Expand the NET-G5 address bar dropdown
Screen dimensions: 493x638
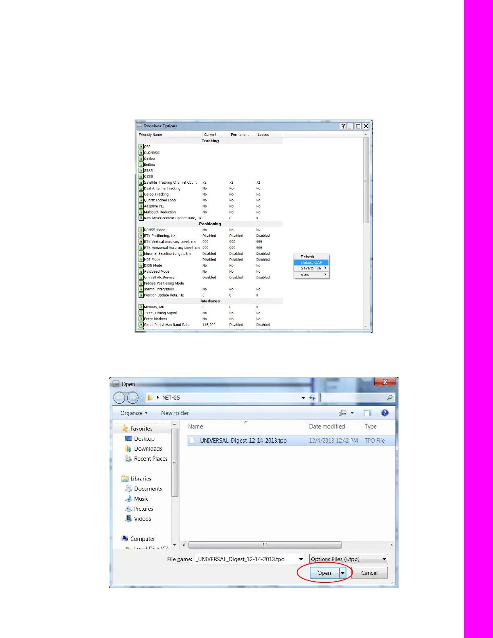pyautogui.click(x=303, y=398)
